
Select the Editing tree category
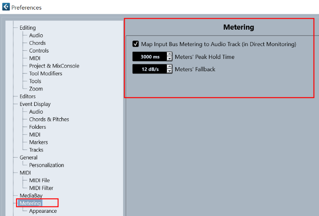point(28,28)
